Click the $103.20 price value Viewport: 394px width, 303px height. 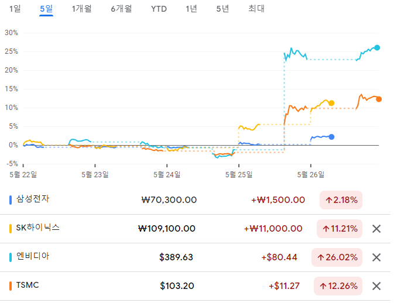pos(177,286)
